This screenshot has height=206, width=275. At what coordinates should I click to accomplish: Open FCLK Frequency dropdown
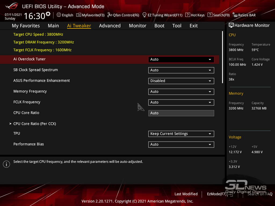pos(181,102)
